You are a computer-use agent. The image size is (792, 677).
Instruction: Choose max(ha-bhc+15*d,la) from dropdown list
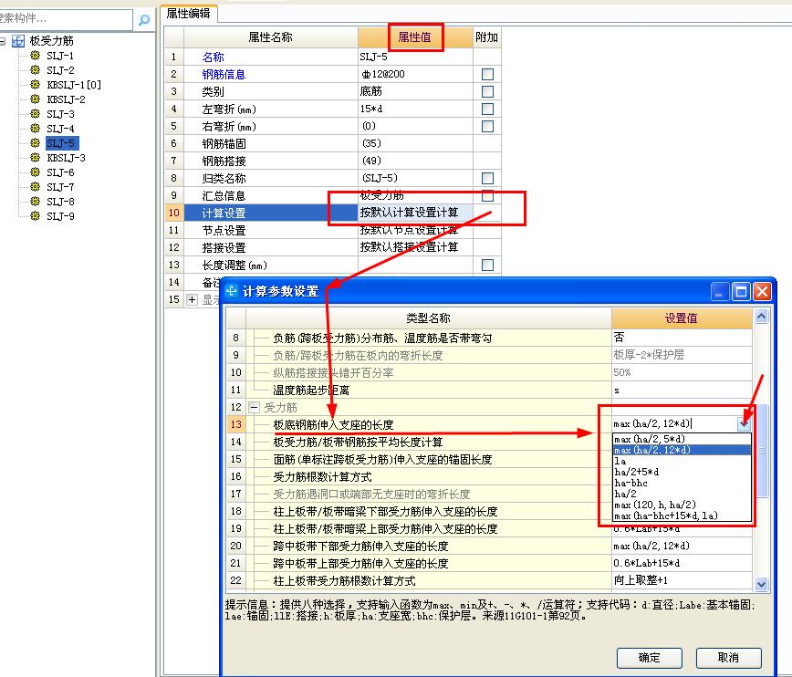click(x=682, y=516)
